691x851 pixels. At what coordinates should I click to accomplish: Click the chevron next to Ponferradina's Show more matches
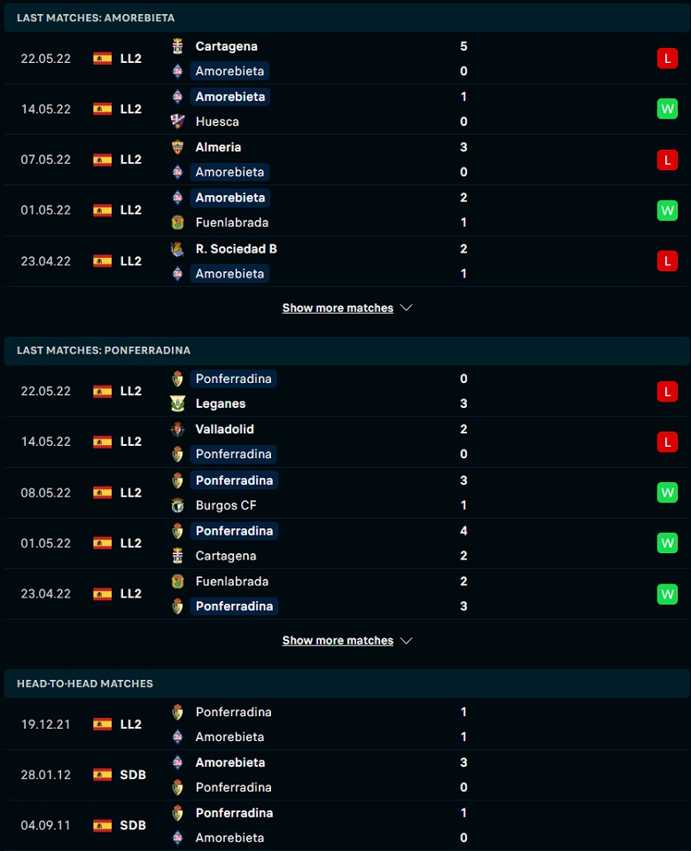(x=407, y=641)
